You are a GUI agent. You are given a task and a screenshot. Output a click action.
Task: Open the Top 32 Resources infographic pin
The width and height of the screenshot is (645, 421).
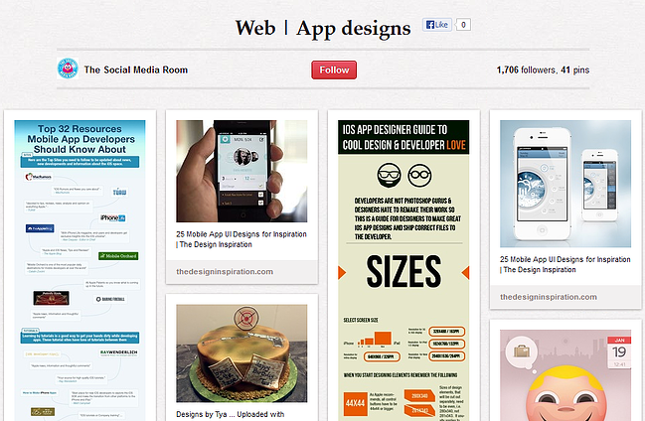pyautogui.click(x=80, y=270)
